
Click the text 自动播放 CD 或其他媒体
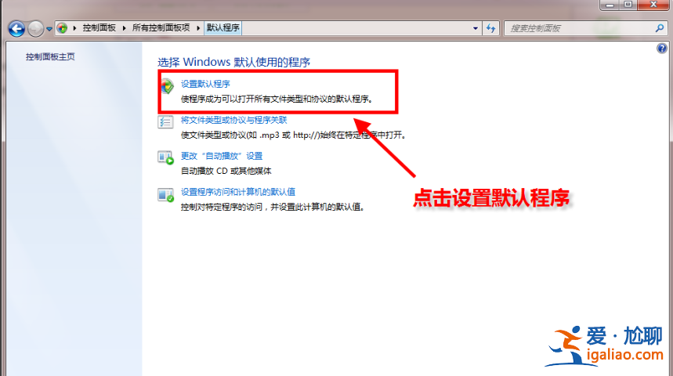[x=226, y=172]
